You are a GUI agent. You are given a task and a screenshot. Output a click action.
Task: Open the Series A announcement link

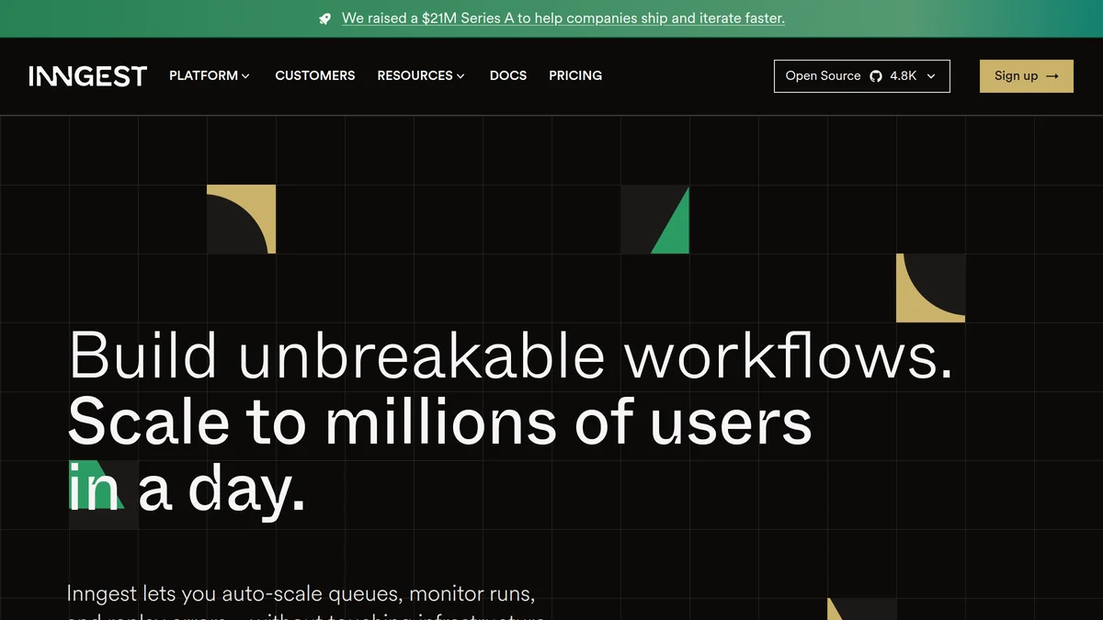(x=563, y=17)
